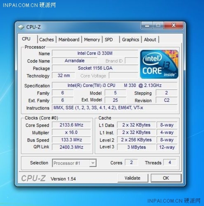Click the CPU-Z title bar icon
204x206 pixels.
click(21, 27)
